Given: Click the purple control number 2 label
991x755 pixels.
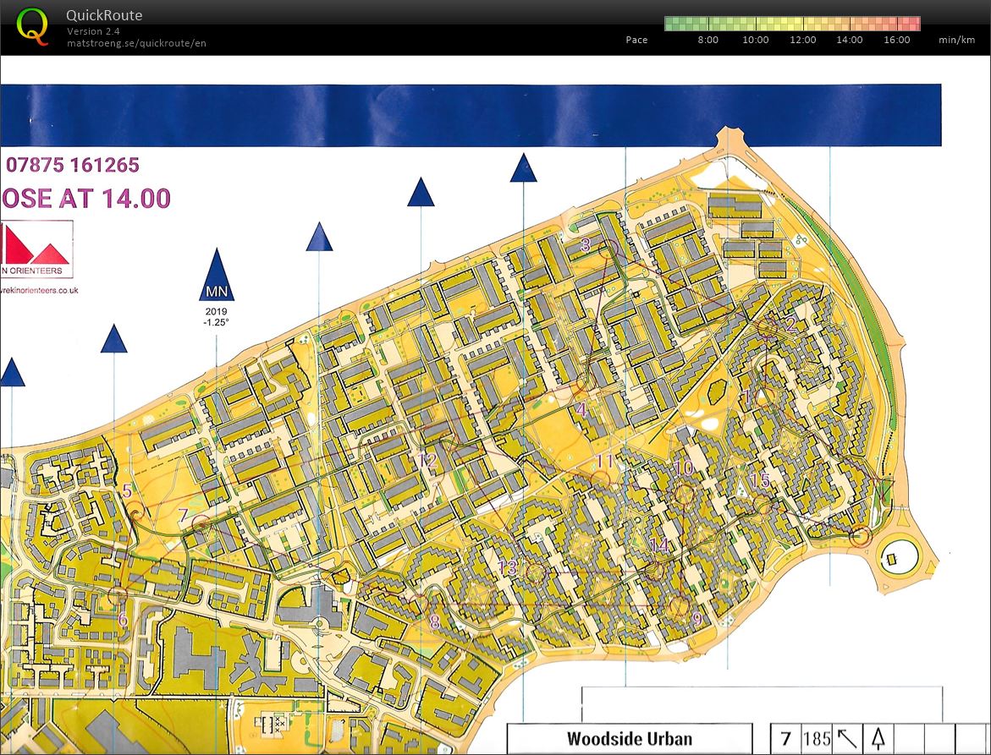Looking at the screenshot, I should point(790,325).
